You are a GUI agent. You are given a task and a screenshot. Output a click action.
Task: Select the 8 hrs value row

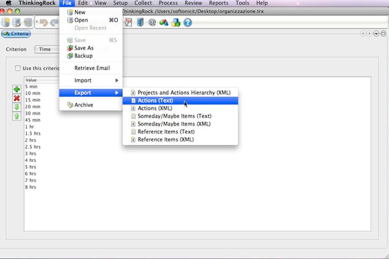(x=197, y=187)
